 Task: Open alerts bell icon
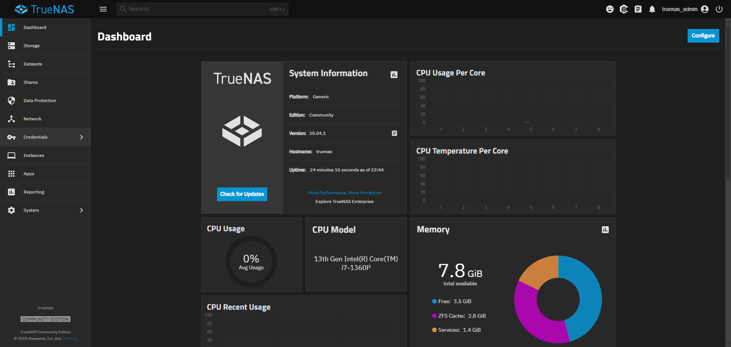pos(652,9)
